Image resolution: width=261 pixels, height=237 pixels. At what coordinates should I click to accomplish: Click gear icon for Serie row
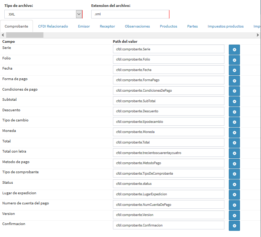click(234, 50)
